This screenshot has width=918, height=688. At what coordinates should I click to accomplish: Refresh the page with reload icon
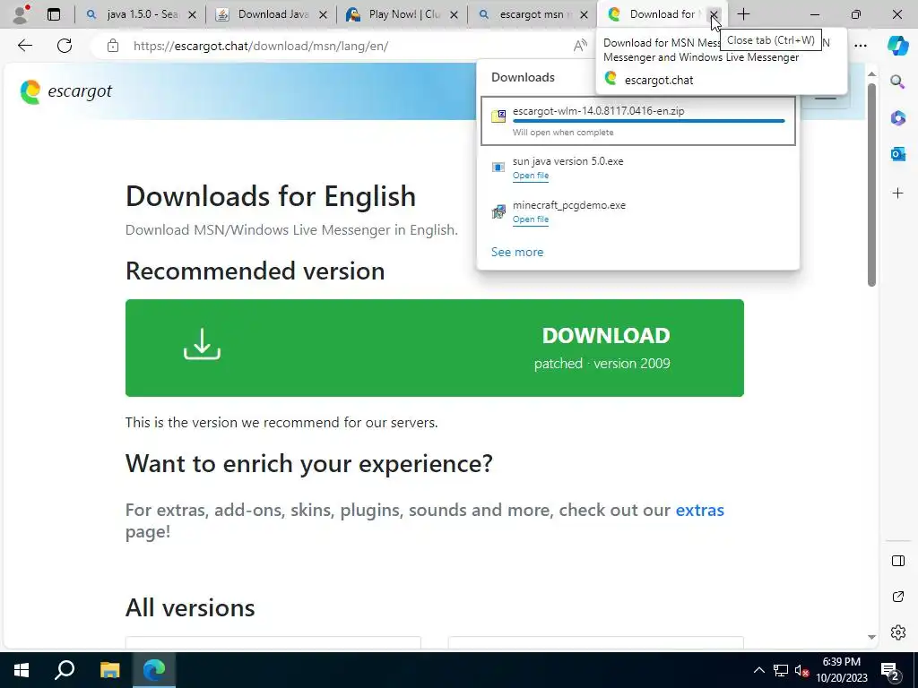[65, 46]
